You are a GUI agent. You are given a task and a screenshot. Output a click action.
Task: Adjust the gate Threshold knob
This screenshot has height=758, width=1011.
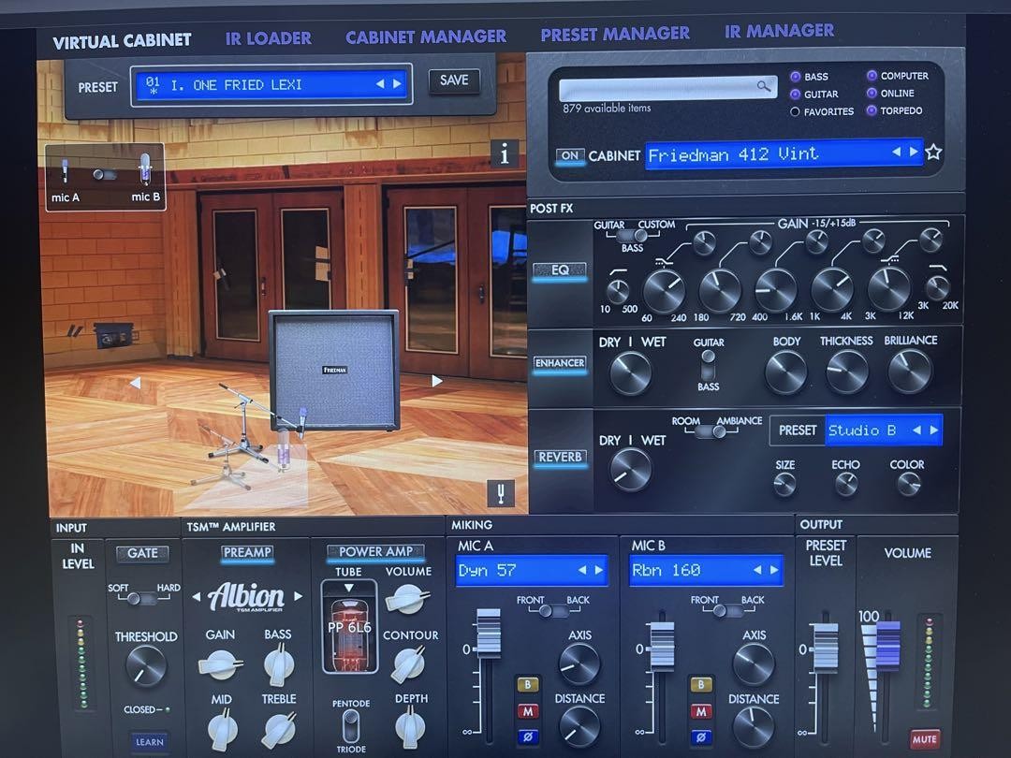click(146, 666)
